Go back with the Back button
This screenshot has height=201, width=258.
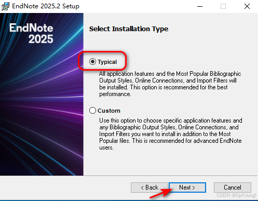[150, 187]
